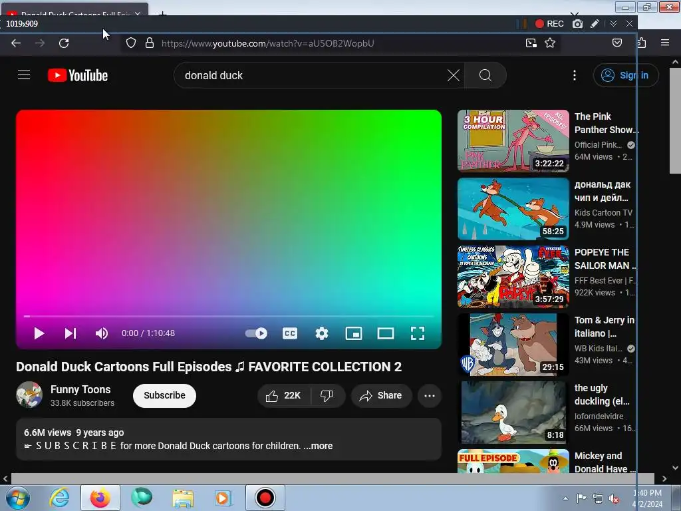Open the browser extensions puzzle icon
This screenshot has width=681, height=511.
[x=642, y=43]
